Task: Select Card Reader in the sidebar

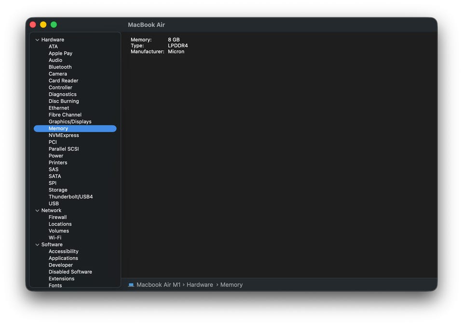Action: coord(64,81)
